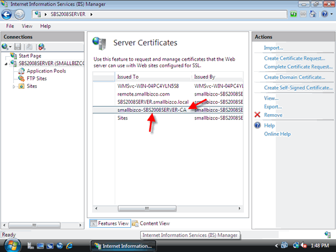The image size is (336, 252).
Task: Click the Stop icon in the address toolbar
Action: (303, 14)
